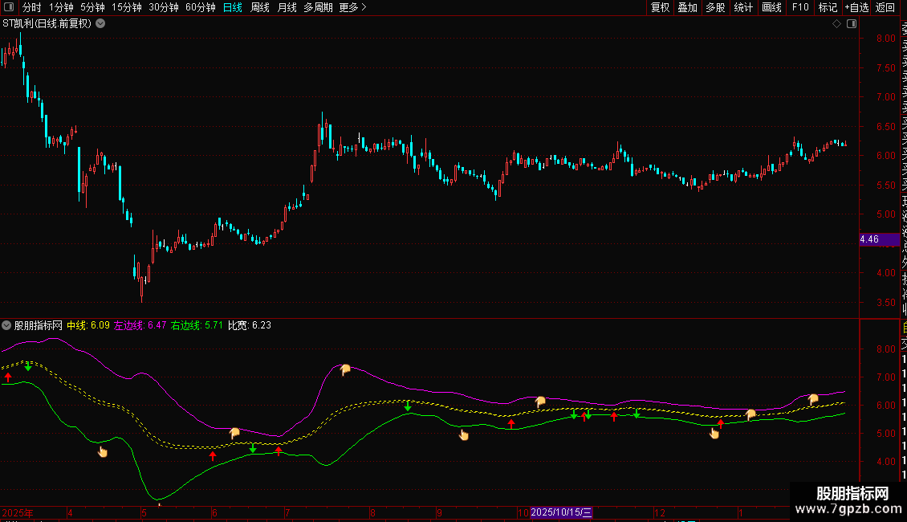This screenshot has height=522, width=907.
Task: Switch to 1分钟 period tab
Action: tap(61, 7)
